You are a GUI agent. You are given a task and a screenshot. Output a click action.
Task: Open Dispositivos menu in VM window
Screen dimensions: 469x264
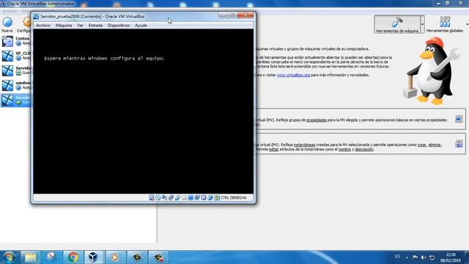(x=119, y=26)
